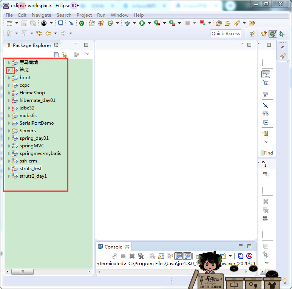292x289 pixels.
Task: Switch to Debug perspective icon
Action: [281, 34]
